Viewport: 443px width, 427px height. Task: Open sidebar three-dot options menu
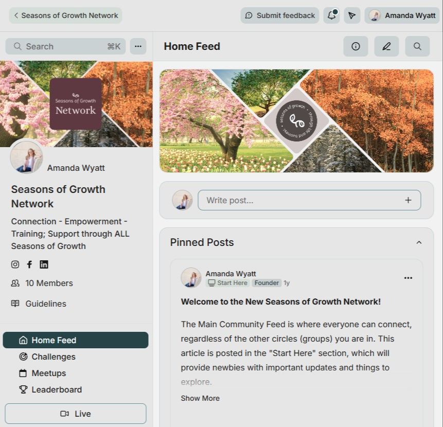click(x=138, y=46)
